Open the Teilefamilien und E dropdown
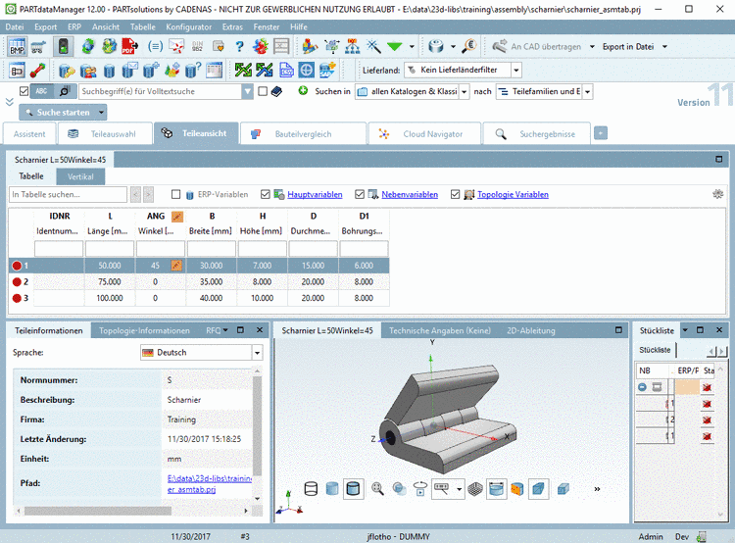The width and height of the screenshot is (735, 543). 587,91
